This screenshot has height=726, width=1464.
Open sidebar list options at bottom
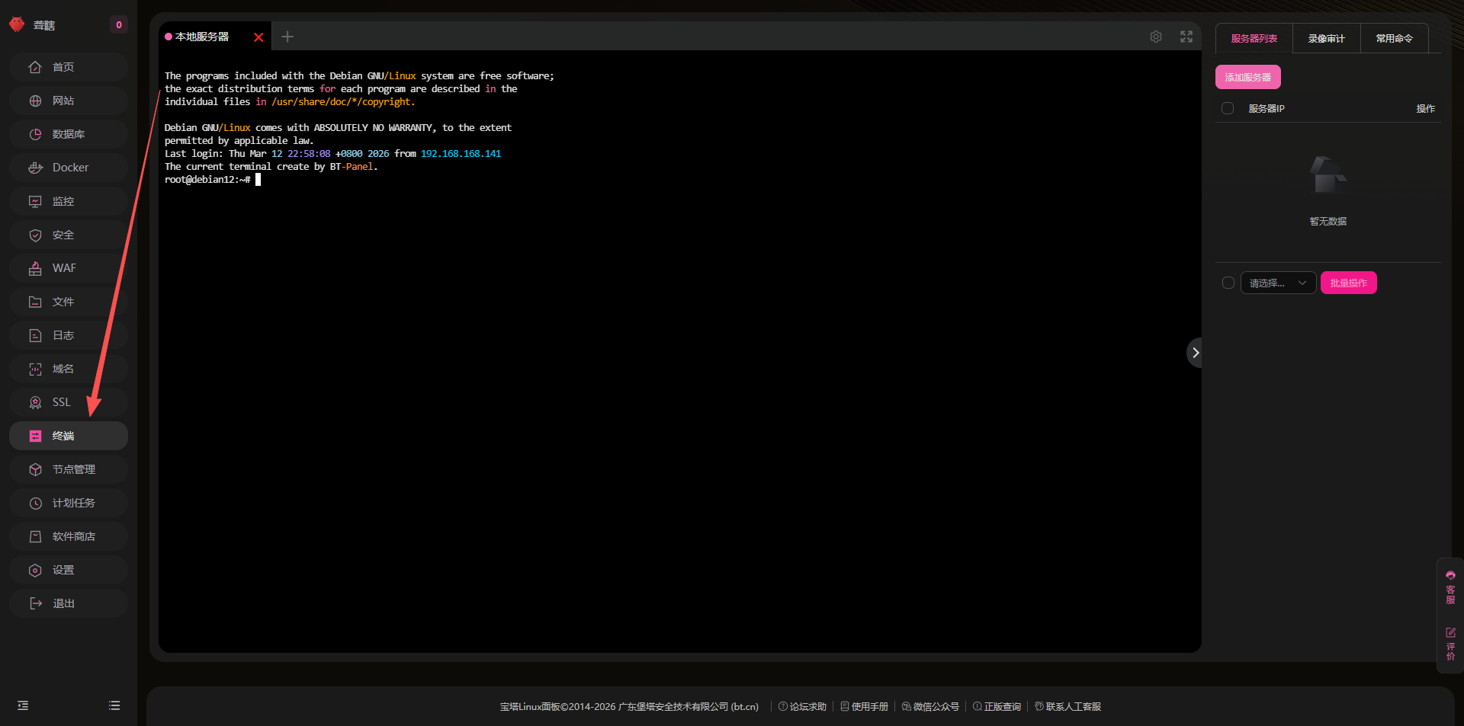pyautogui.click(x=114, y=705)
